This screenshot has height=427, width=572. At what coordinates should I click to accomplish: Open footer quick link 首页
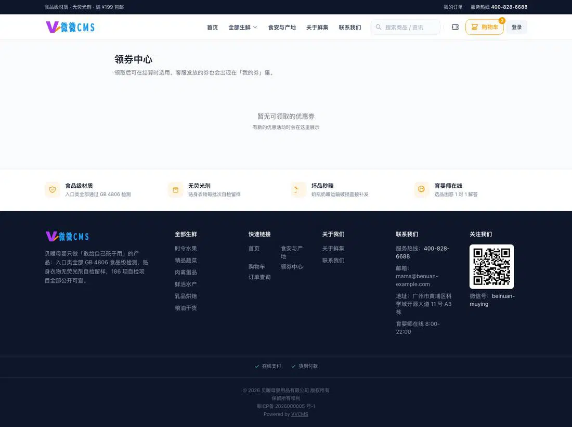[x=254, y=249]
